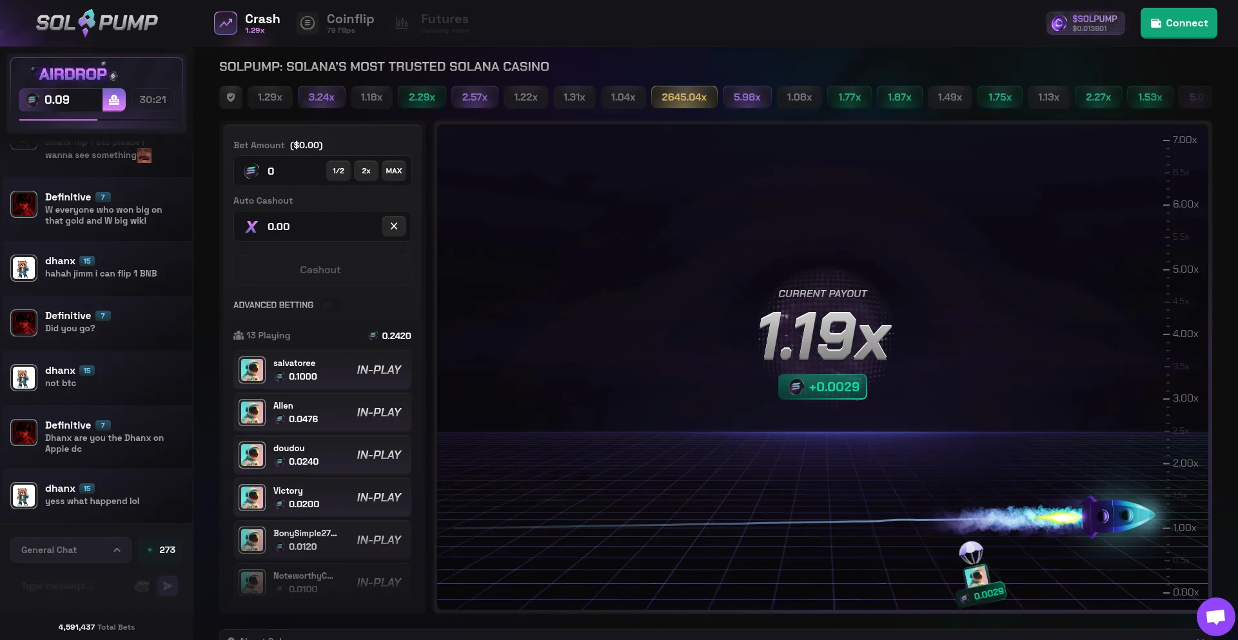Send chat message with arrow icon

pos(168,586)
